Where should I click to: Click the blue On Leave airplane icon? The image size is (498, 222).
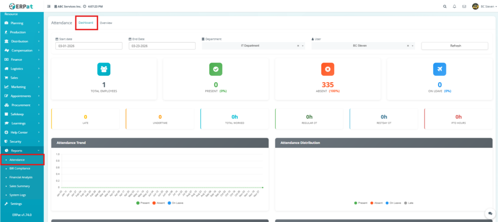point(440,69)
